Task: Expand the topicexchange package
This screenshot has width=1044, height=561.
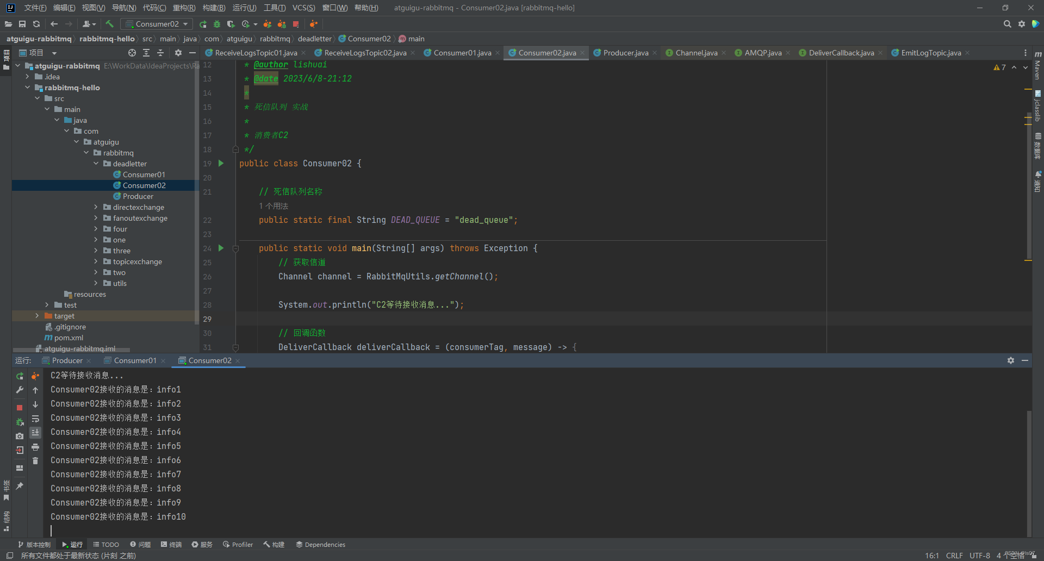Action: tap(96, 261)
